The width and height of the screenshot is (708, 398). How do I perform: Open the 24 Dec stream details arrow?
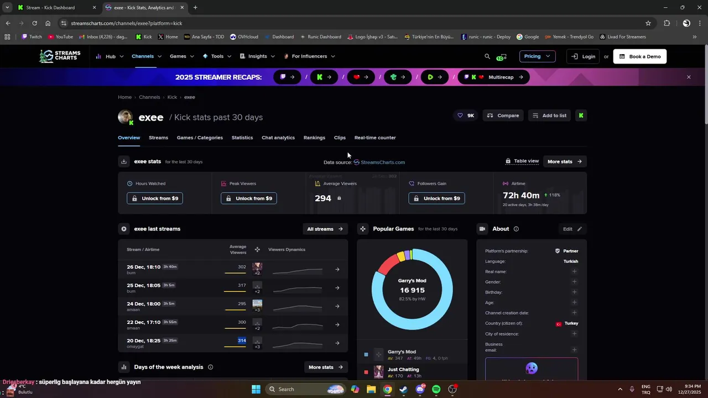click(337, 306)
